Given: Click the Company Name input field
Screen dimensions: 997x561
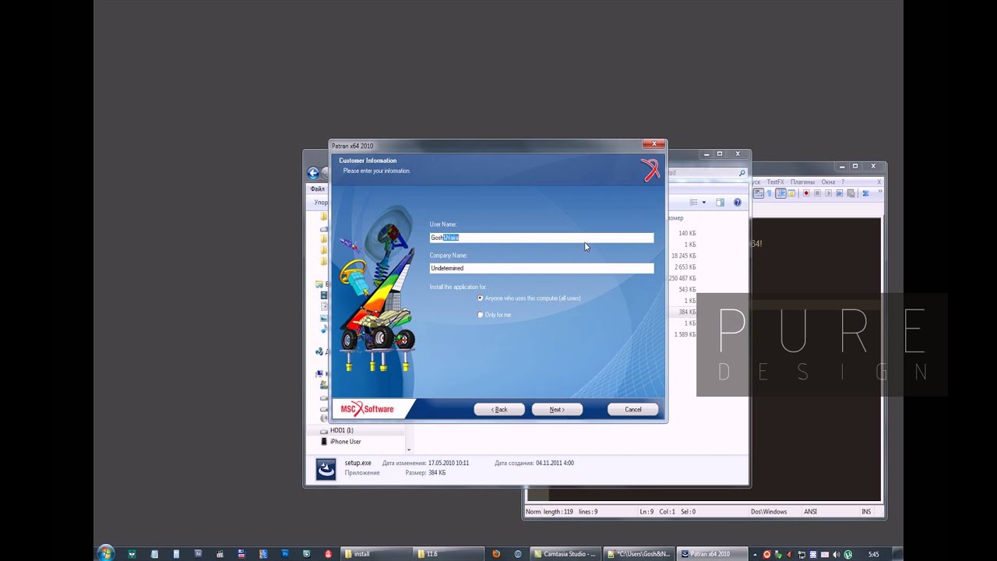Looking at the screenshot, I should coord(541,268).
